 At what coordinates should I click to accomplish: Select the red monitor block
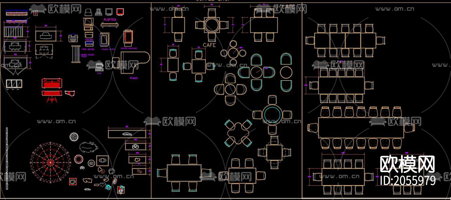coord(120,11)
